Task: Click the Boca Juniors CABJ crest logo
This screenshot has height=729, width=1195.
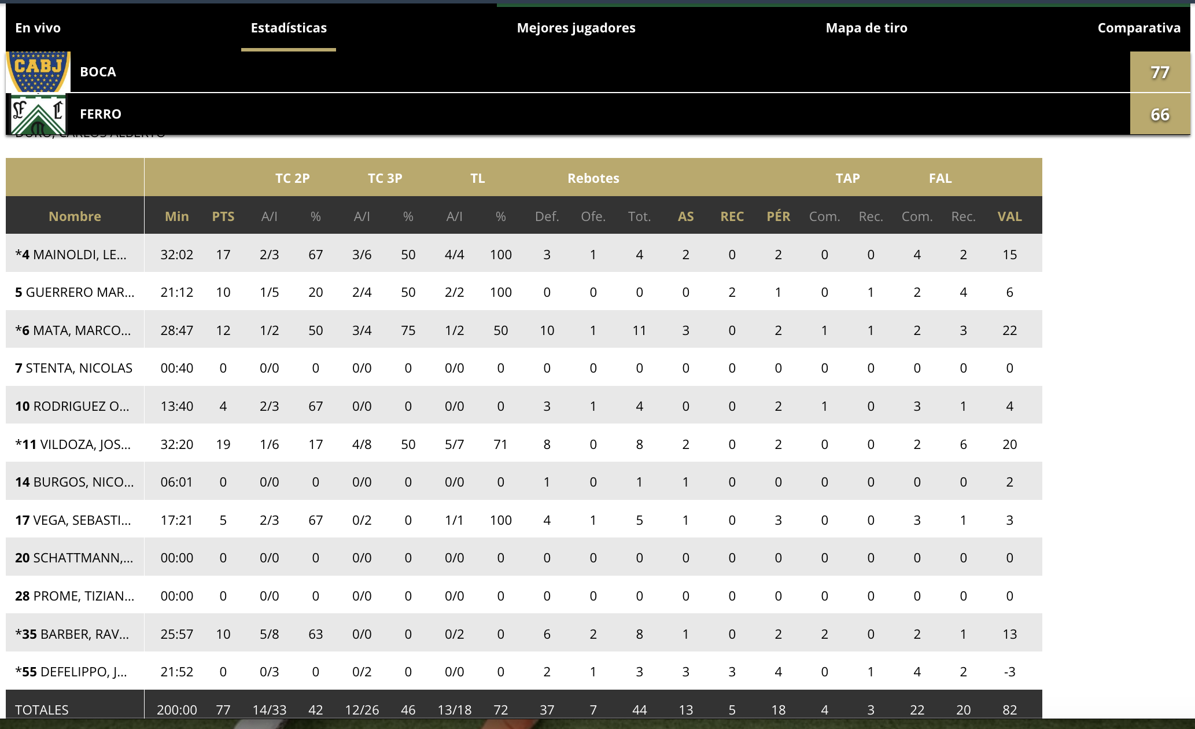Action: [38, 72]
